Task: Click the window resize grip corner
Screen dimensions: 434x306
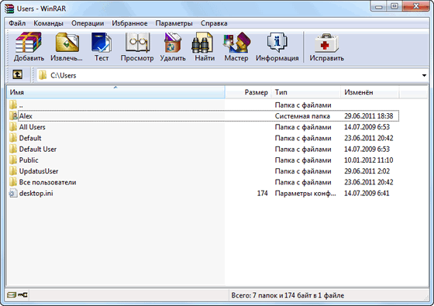Action: point(426,297)
